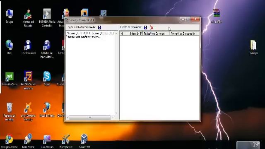
Task: Sort by Fecha/Hora Conexión column header
Action: click(x=156, y=34)
